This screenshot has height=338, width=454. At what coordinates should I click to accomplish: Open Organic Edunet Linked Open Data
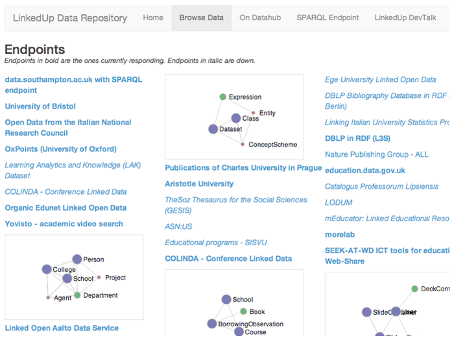click(66, 208)
